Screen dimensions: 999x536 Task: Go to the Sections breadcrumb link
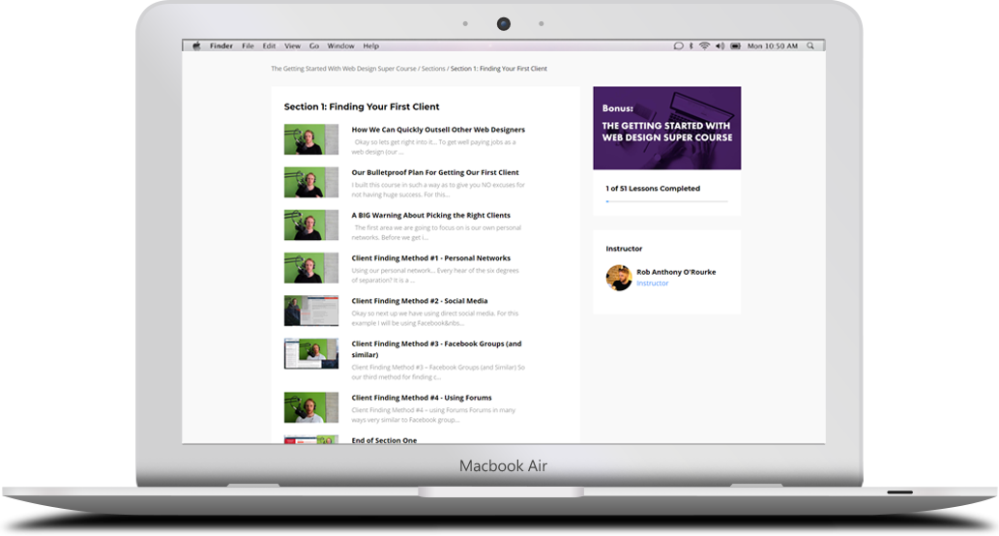[433, 68]
